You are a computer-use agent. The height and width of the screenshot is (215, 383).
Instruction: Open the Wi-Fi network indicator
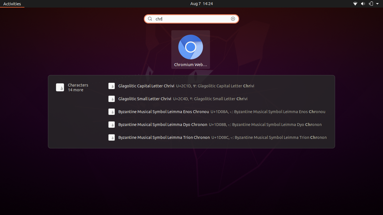355,4
